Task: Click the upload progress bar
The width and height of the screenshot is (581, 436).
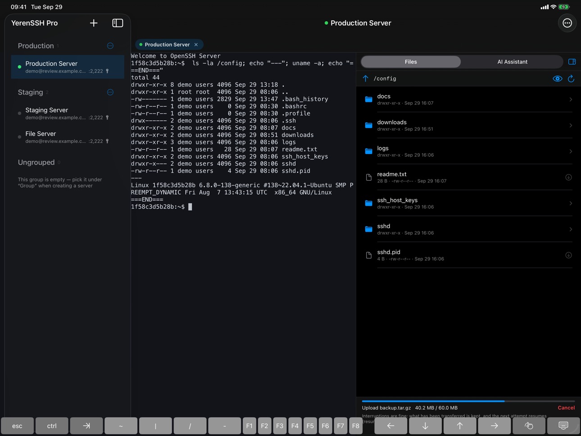Action: coord(468,401)
